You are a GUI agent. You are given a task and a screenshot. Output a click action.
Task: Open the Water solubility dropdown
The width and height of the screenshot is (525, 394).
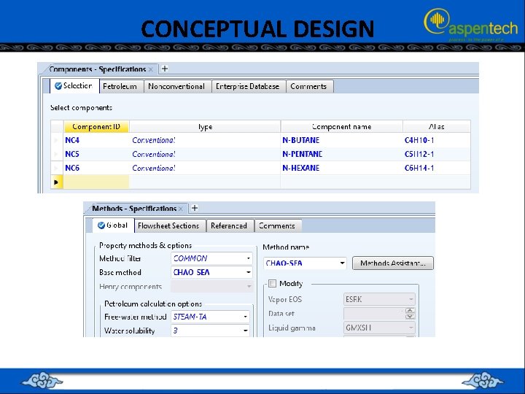point(246,331)
